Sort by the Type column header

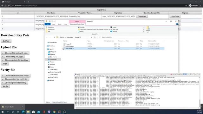[x=89, y=41]
